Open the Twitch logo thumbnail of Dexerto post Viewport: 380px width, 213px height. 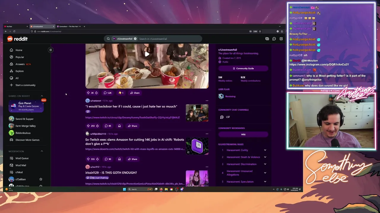(197, 146)
